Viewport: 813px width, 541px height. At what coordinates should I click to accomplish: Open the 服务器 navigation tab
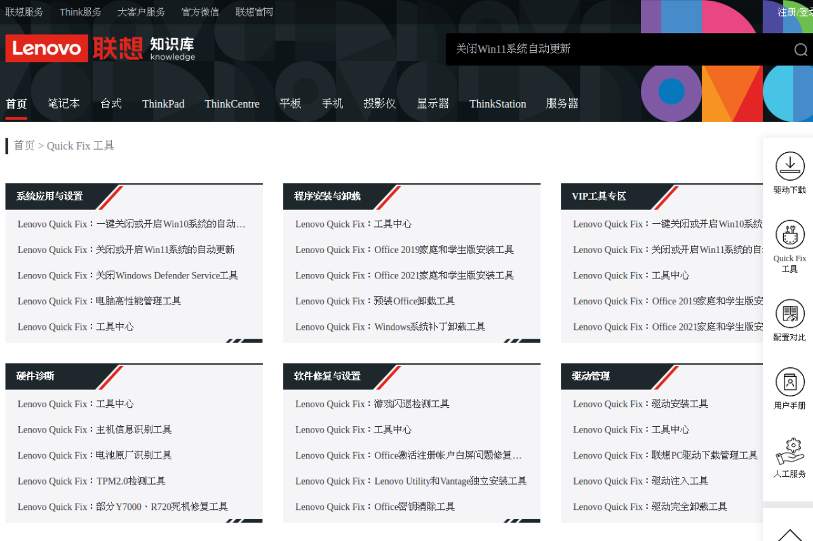tap(562, 103)
